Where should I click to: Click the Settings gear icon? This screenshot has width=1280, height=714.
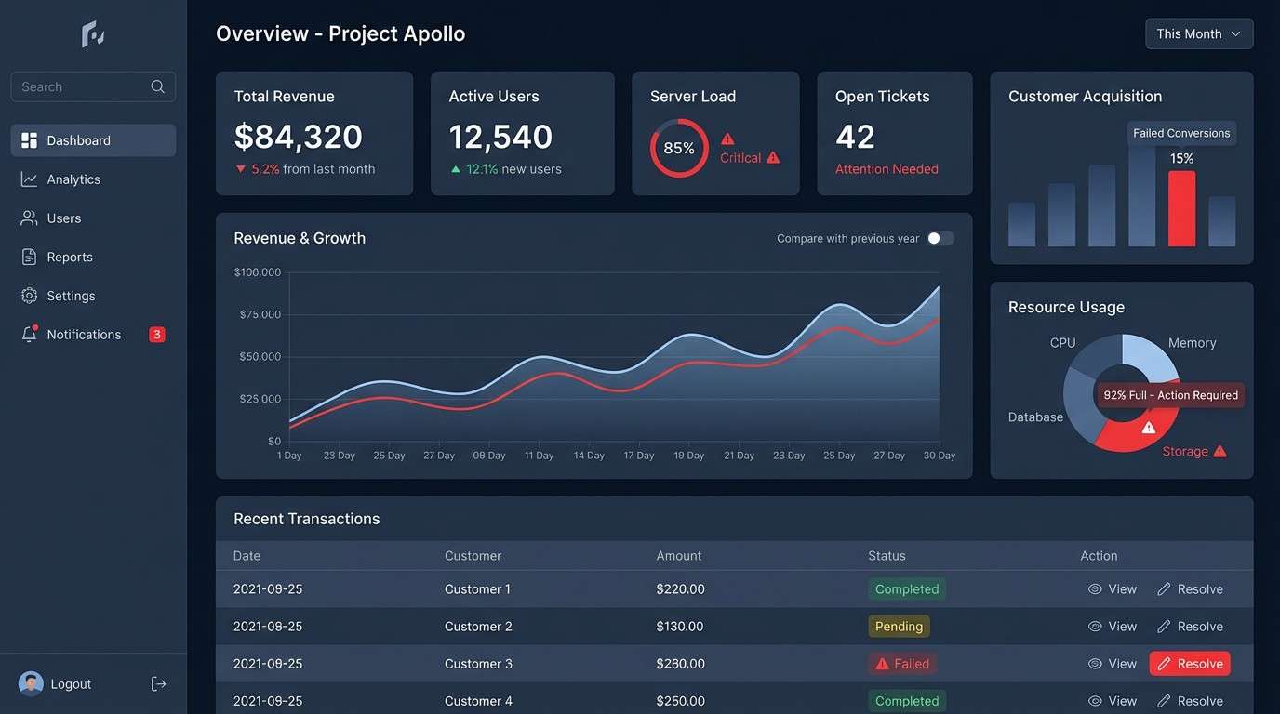coord(29,295)
